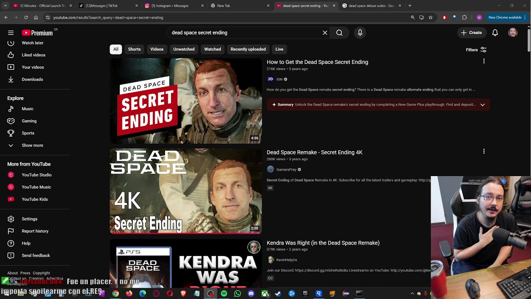The height and width of the screenshot is (299, 531).
Task: Open more options for the IGN video
Action: (484, 61)
